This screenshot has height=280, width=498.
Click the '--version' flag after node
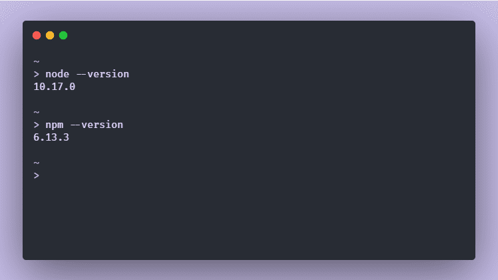103,74
